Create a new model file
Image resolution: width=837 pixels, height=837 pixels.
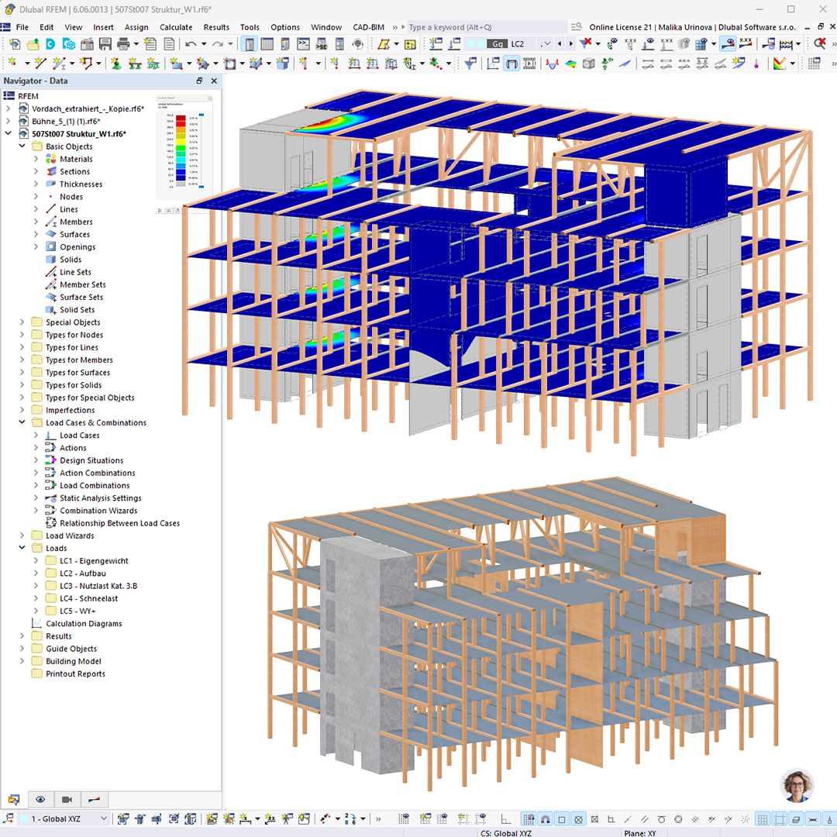pos(15,44)
